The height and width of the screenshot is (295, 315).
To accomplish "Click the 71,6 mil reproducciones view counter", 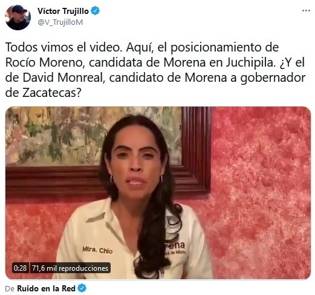I will click(x=70, y=268).
